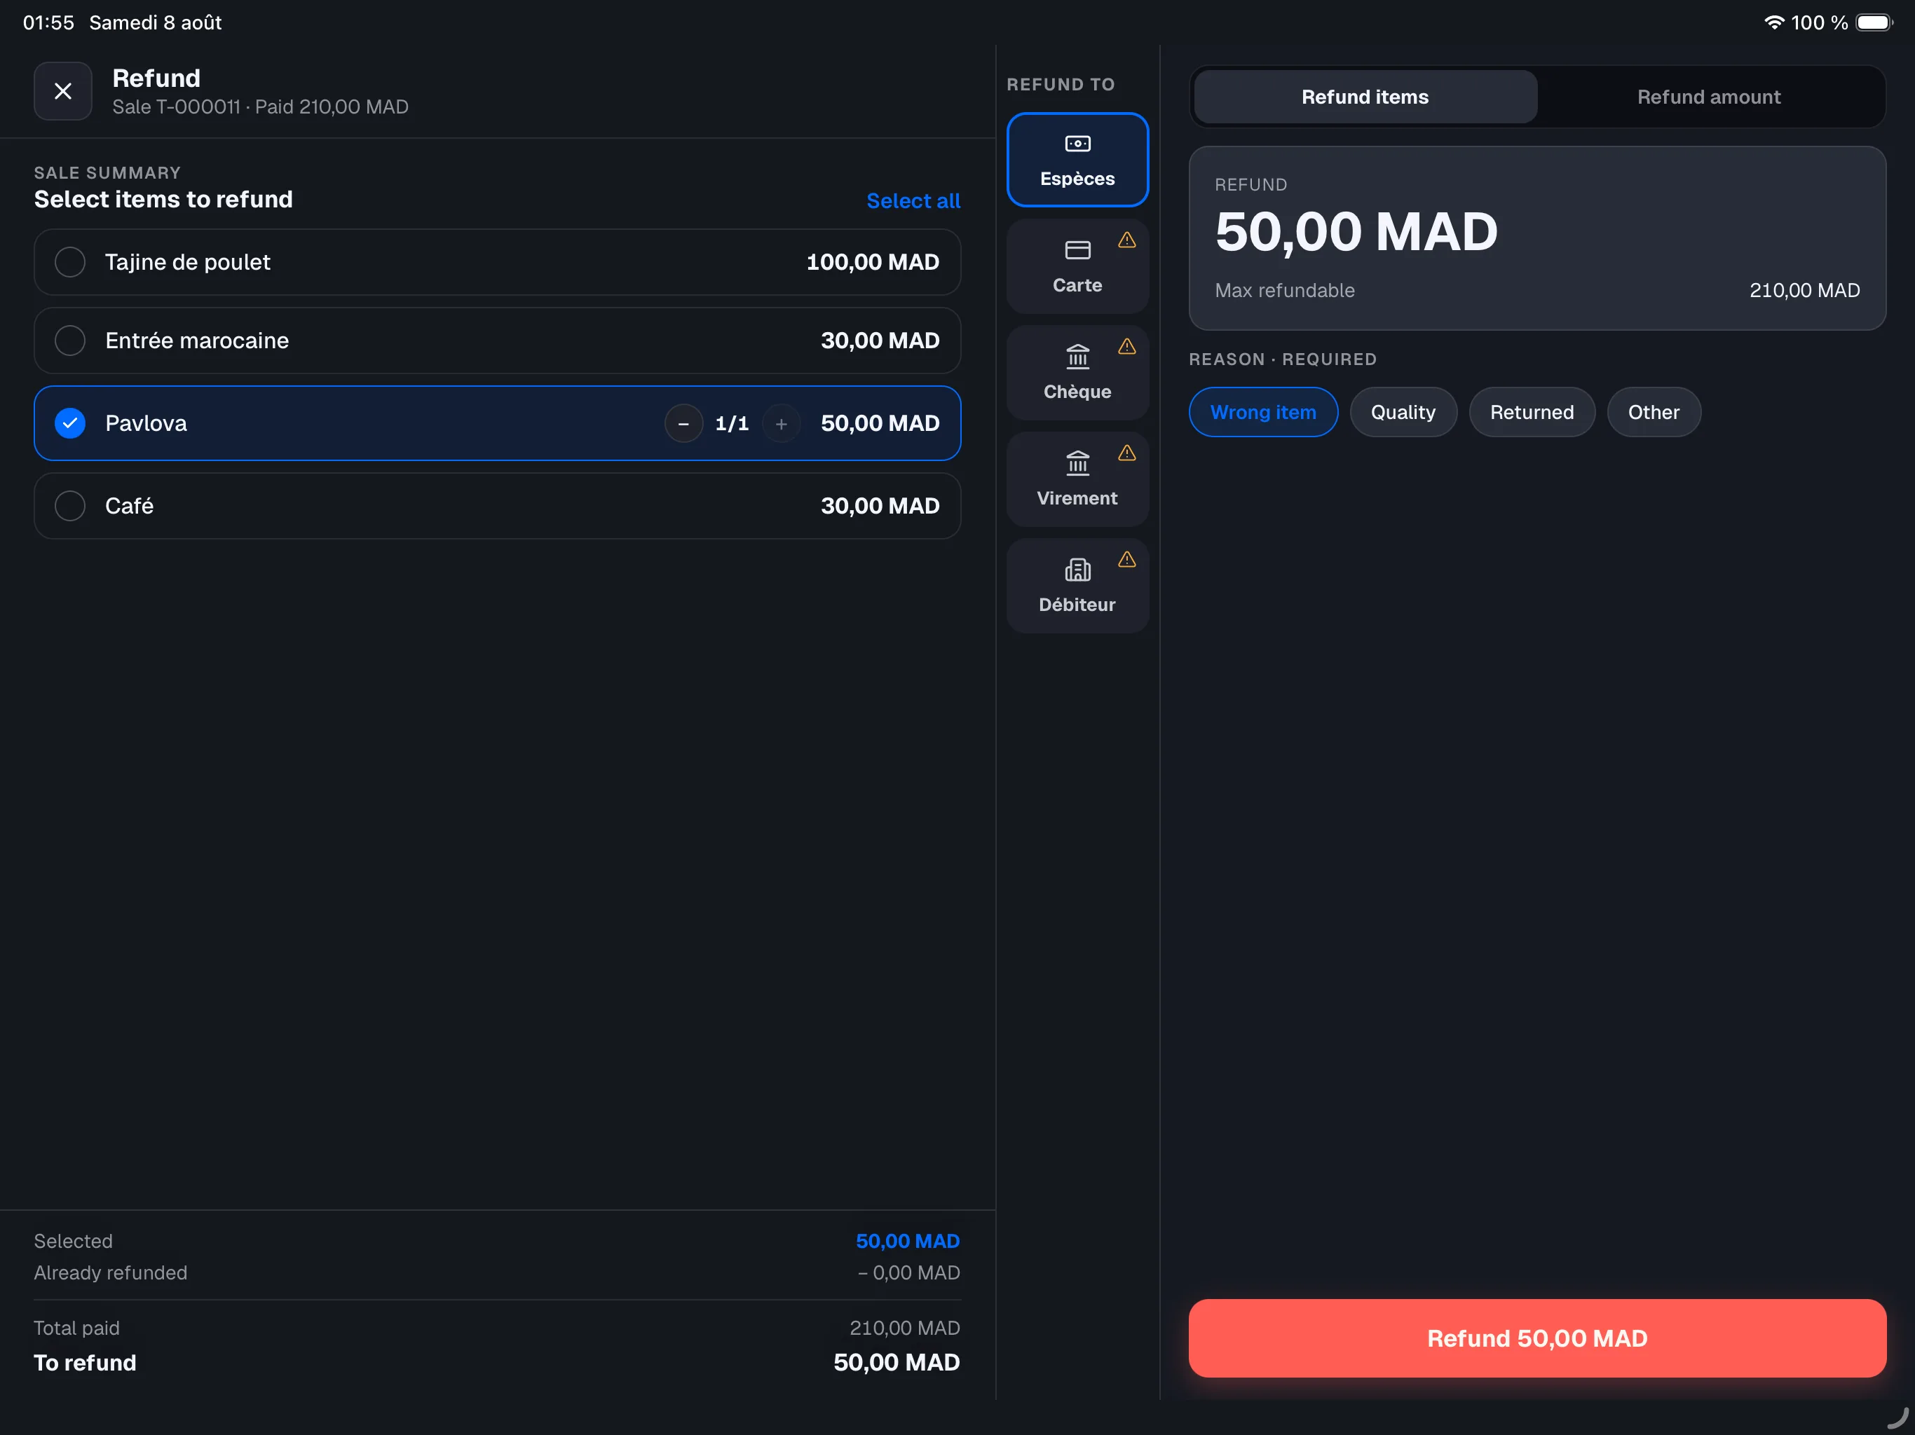Click the battery icon in status bar
The image size is (1915, 1435).
[x=1874, y=22]
